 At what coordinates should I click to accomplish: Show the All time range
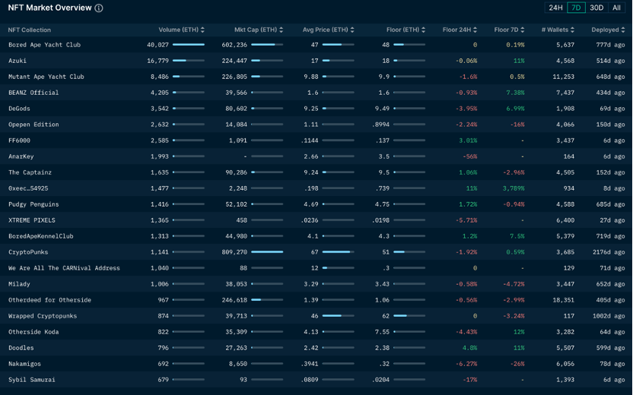[x=616, y=8]
